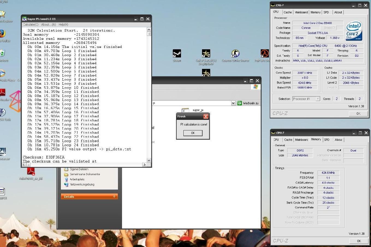Open the Help menu in Super PI

click(x=63, y=25)
